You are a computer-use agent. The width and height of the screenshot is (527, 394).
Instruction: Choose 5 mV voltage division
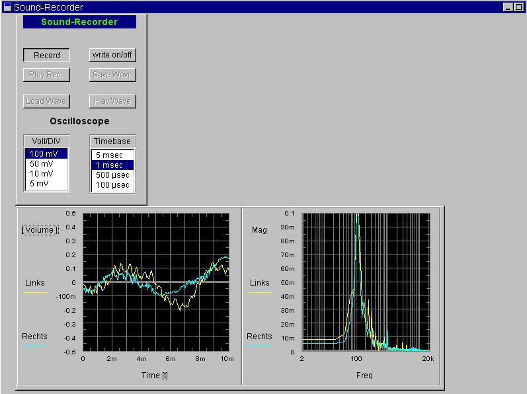pyautogui.click(x=46, y=184)
